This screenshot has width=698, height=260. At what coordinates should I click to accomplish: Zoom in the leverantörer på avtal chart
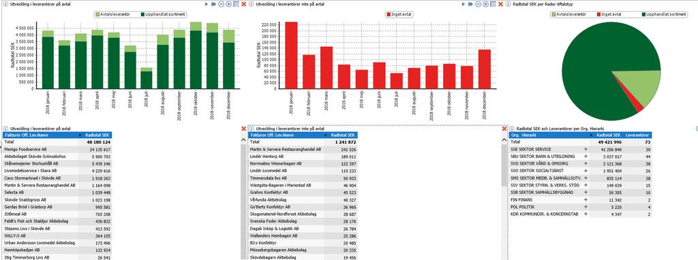(x=229, y=4)
